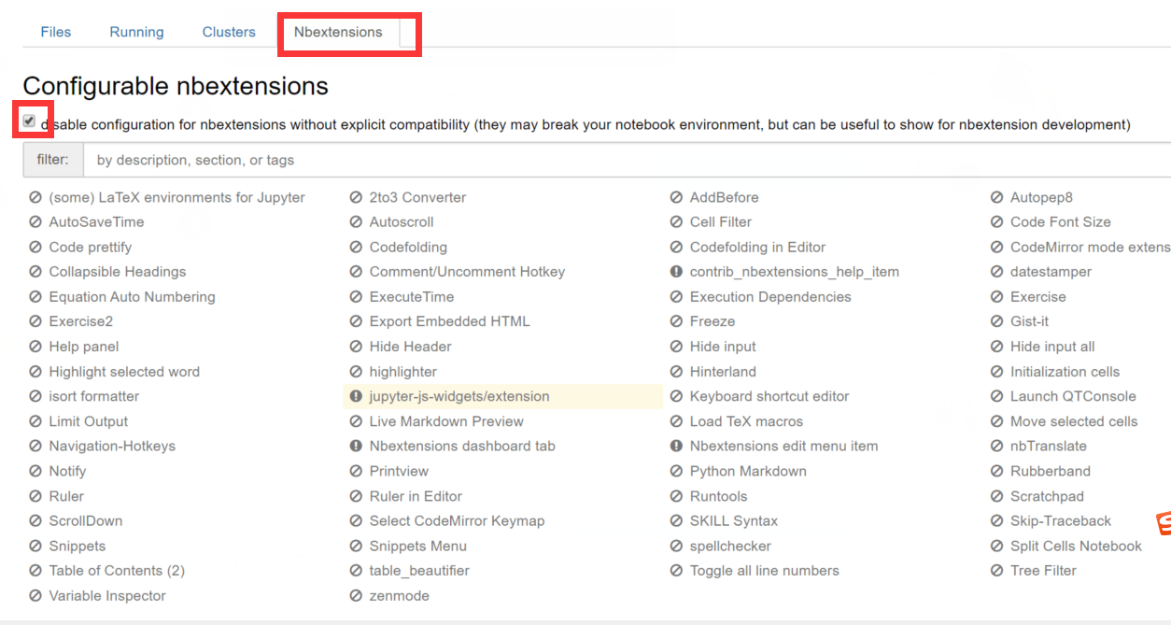Switch to the Files tab
Viewport: 1171px width, 625px height.
[x=56, y=32]
